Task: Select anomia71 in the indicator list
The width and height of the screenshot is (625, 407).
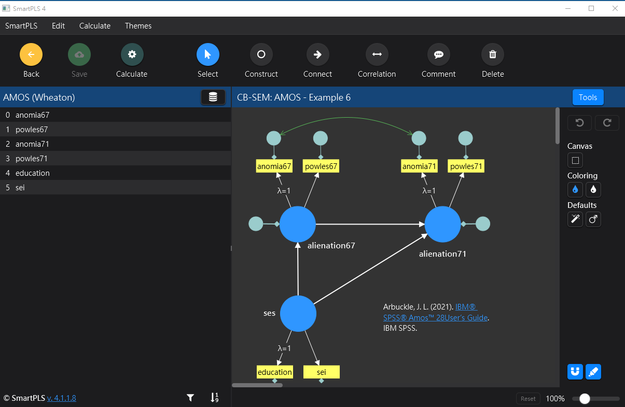Action: pyautogui.click(x=115, y=144)
